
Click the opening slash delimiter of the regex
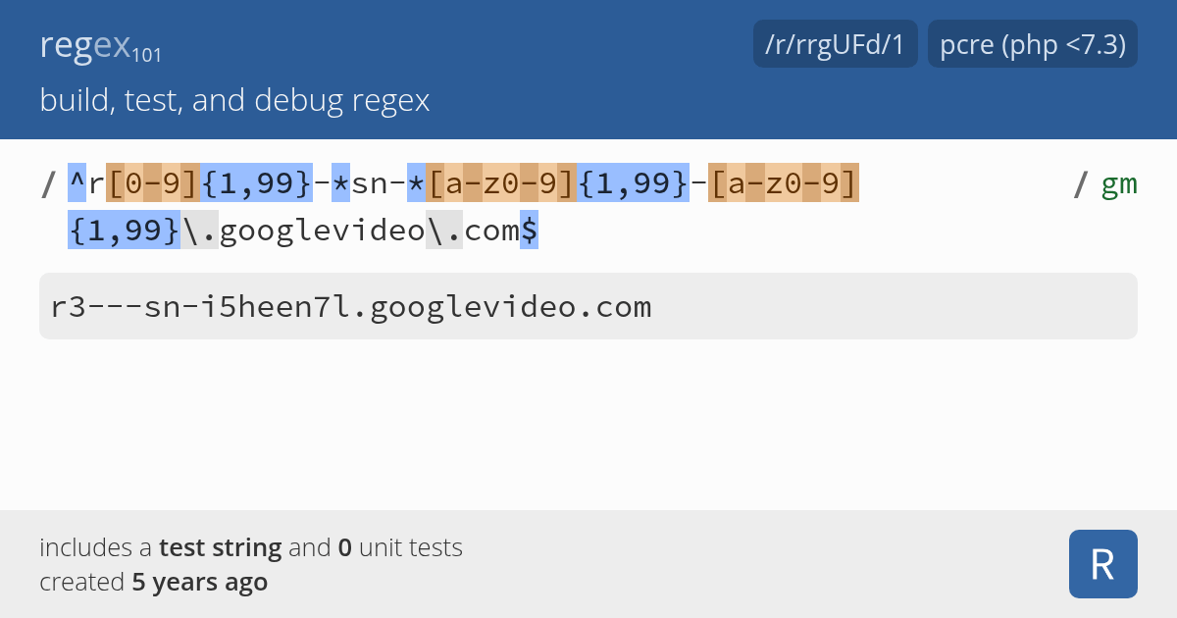(48, 183)
